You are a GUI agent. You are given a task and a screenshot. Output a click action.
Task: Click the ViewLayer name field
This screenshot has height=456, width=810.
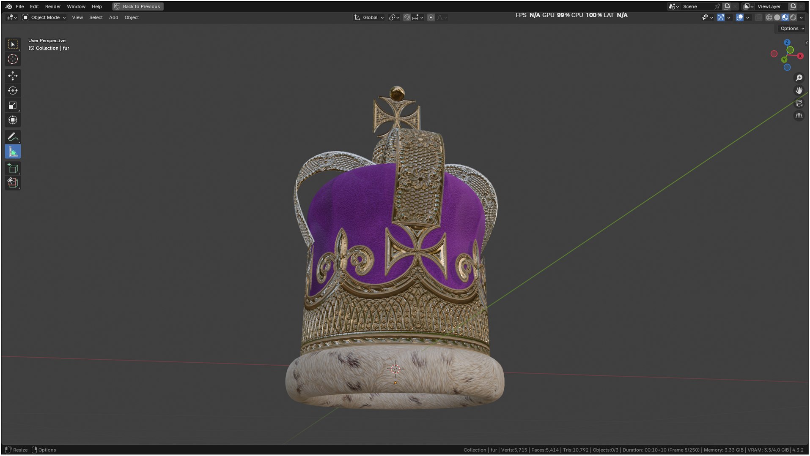coord(772,6)
